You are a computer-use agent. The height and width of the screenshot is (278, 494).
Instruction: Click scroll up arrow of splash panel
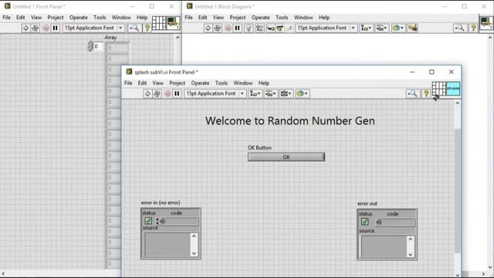tap(458, 103)
